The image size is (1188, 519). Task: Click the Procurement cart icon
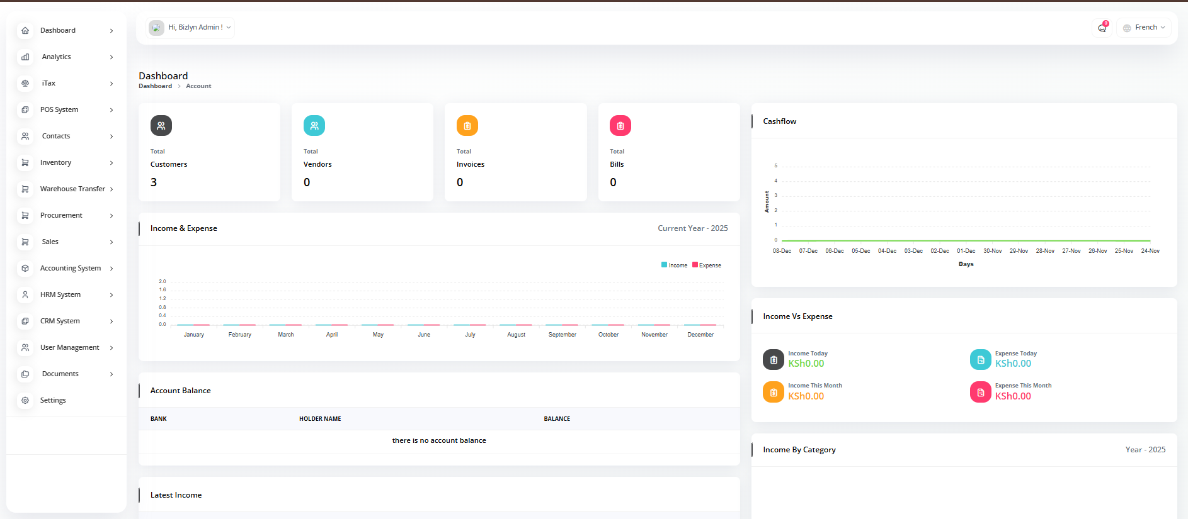point(25,215)
